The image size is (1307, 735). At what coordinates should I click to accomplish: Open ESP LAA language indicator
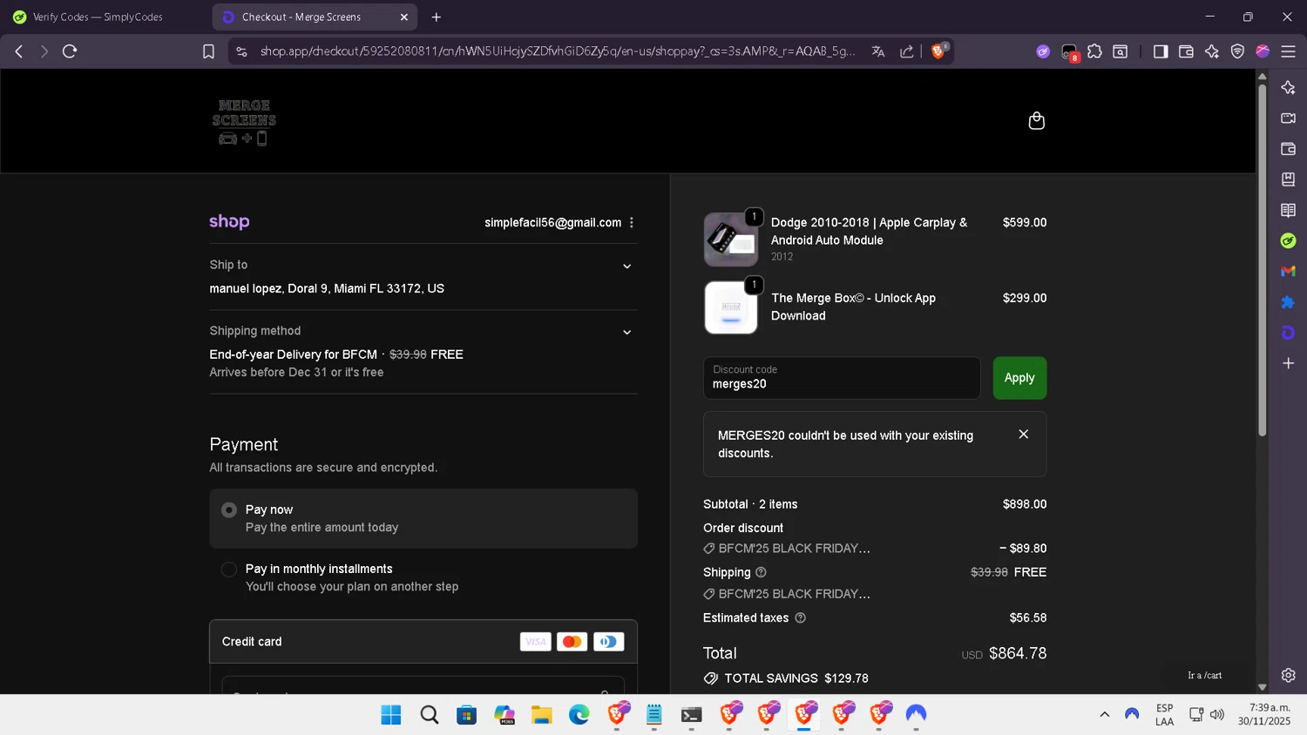(x=1164, y=715)
